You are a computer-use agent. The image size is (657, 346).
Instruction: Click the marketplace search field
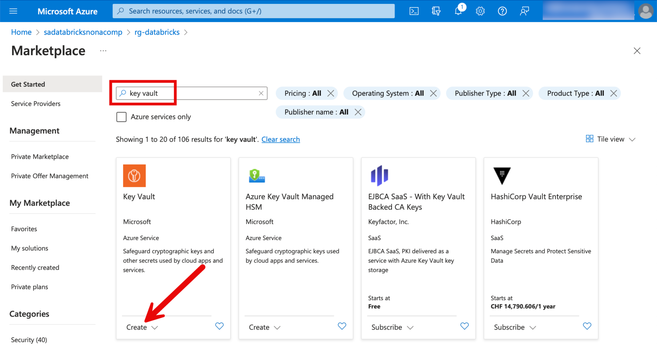click(x=192, y=93)
